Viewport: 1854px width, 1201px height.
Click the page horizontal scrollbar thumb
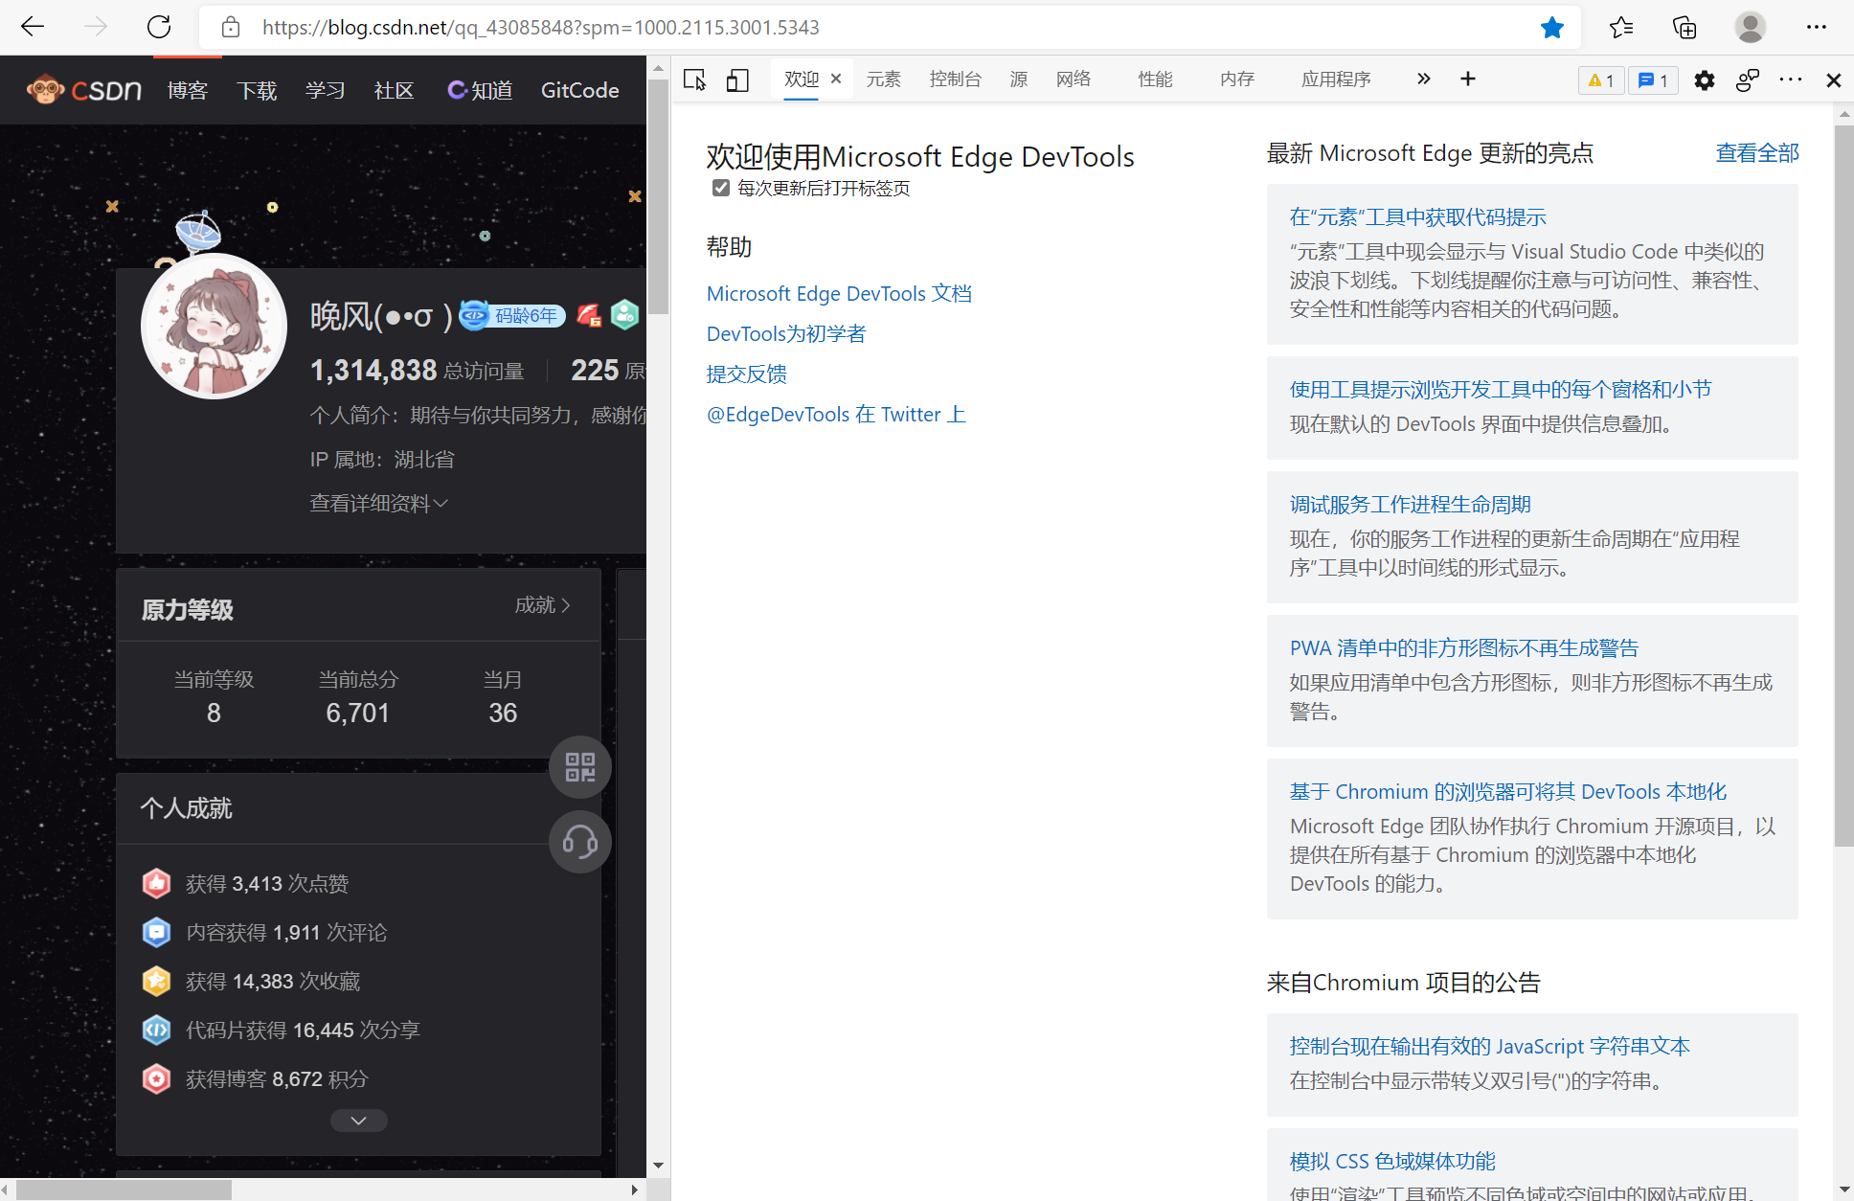[x=124, y=1190]
